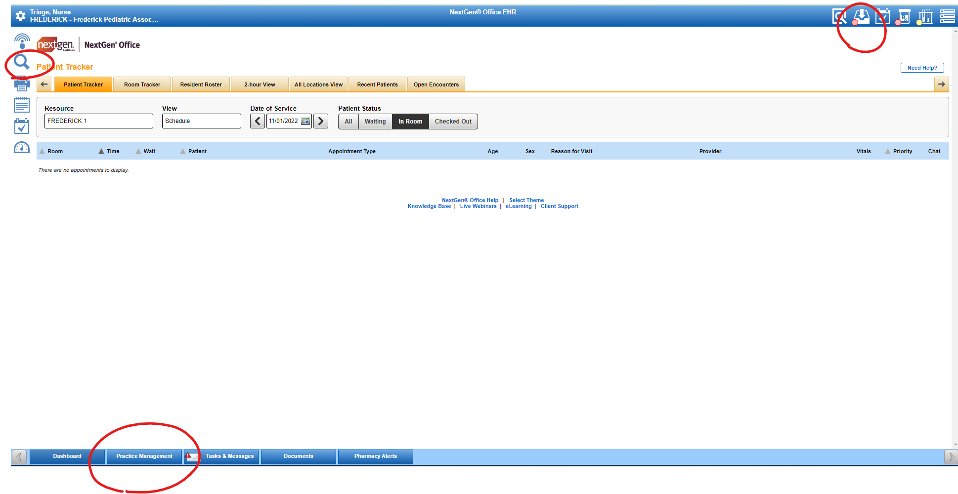The height and width of the screenshot is (494, 958).
Task: Sort appointments by Room column
Action: tap(51, 151)
